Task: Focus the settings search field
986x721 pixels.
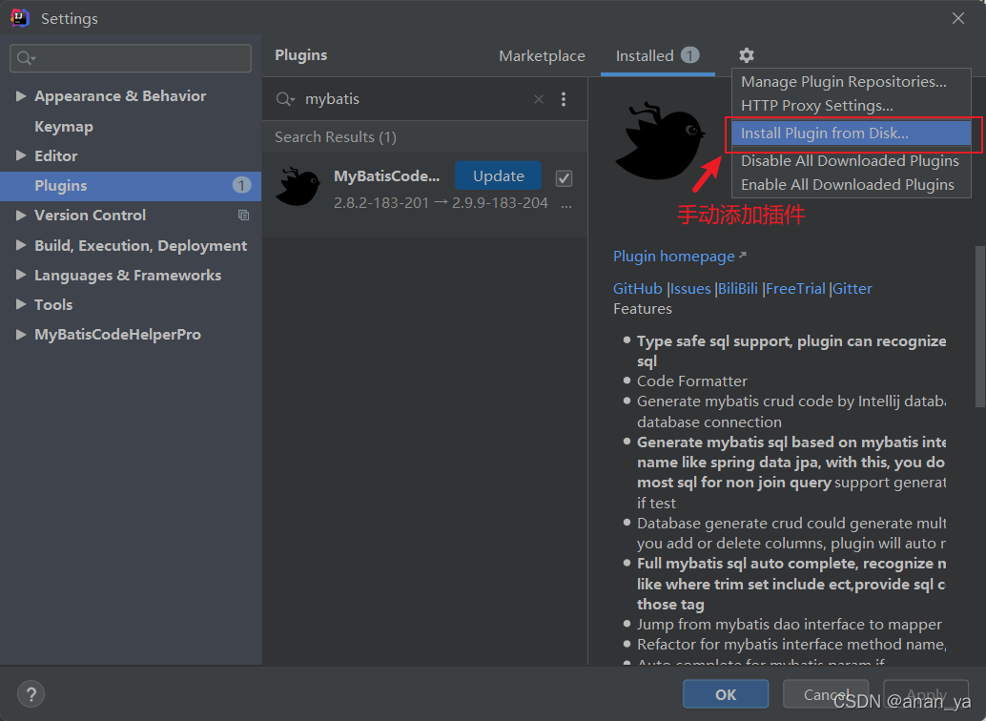Action: coord(131,58)
